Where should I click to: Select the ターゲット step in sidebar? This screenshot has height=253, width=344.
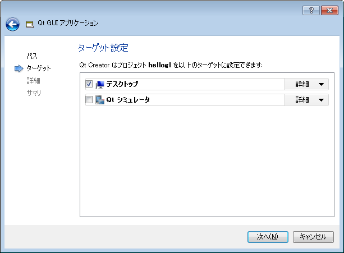tap(39, 68)
